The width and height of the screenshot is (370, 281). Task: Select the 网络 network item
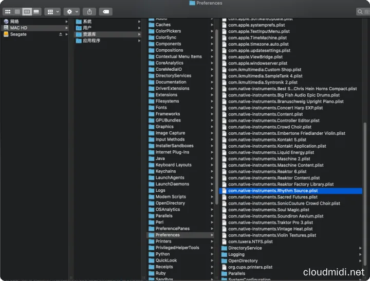pos(14,22)
